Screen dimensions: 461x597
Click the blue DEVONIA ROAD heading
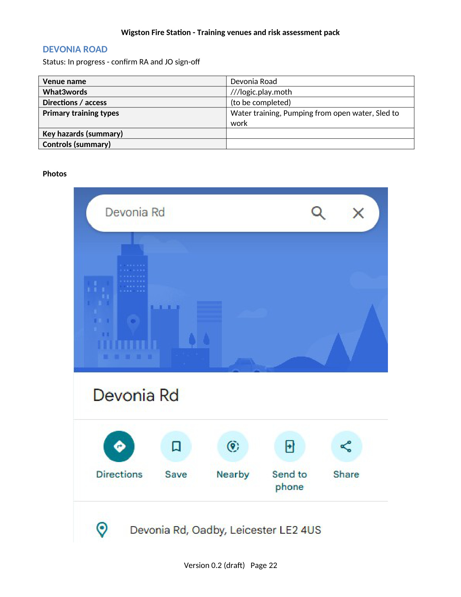click(75, 49)
